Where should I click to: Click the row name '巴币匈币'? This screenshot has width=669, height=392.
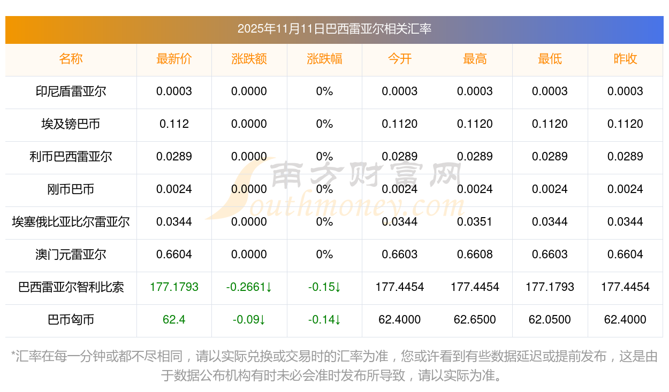71,320
